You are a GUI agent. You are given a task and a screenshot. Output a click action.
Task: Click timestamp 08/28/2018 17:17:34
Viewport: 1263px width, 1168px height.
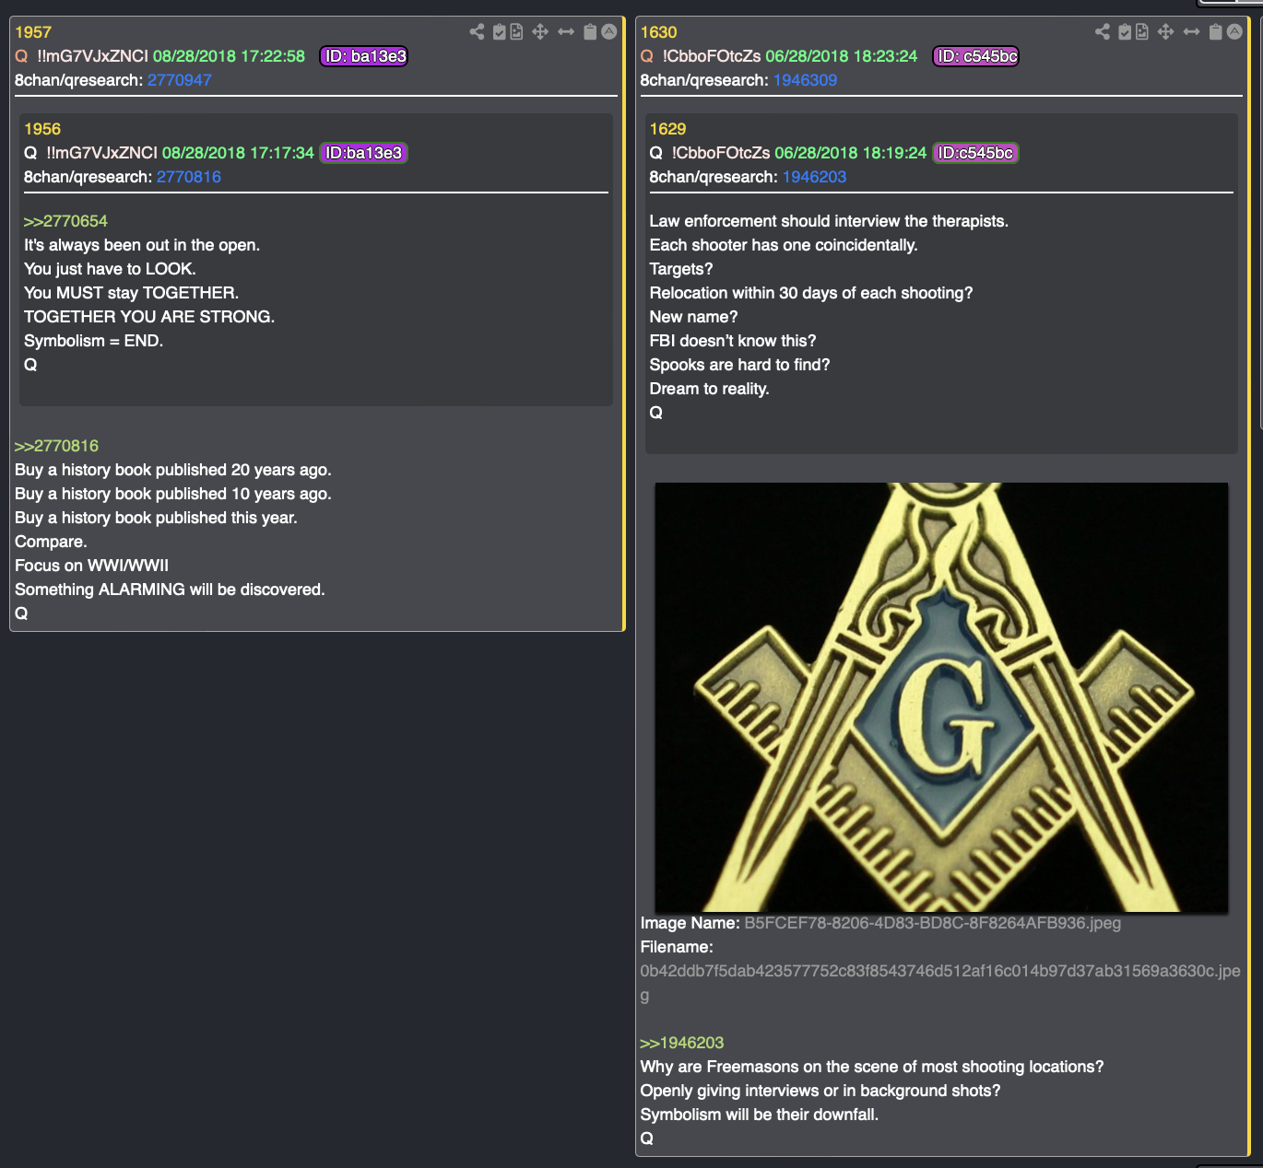238,153
